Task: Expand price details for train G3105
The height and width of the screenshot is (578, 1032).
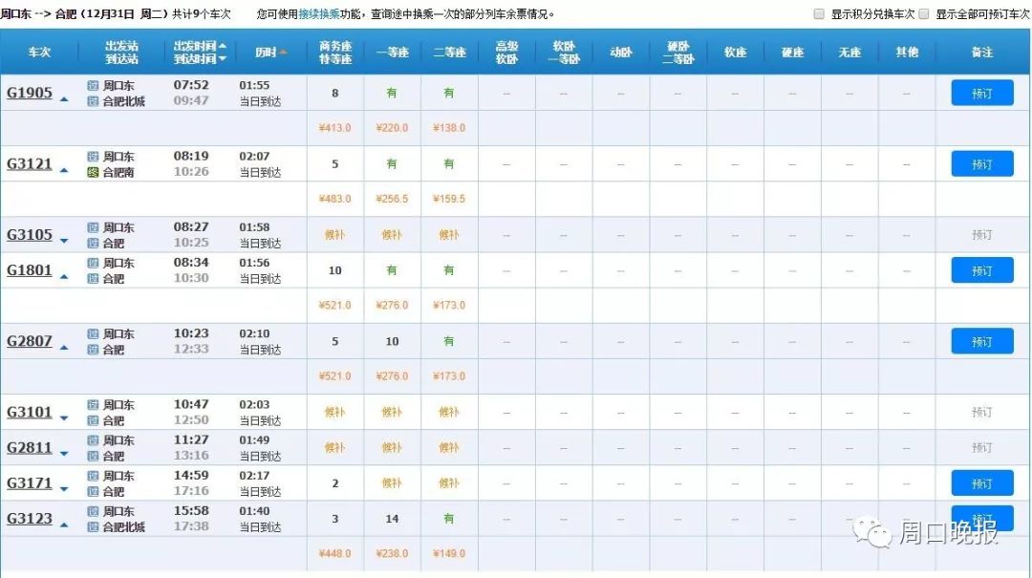Action: (64, 241)
